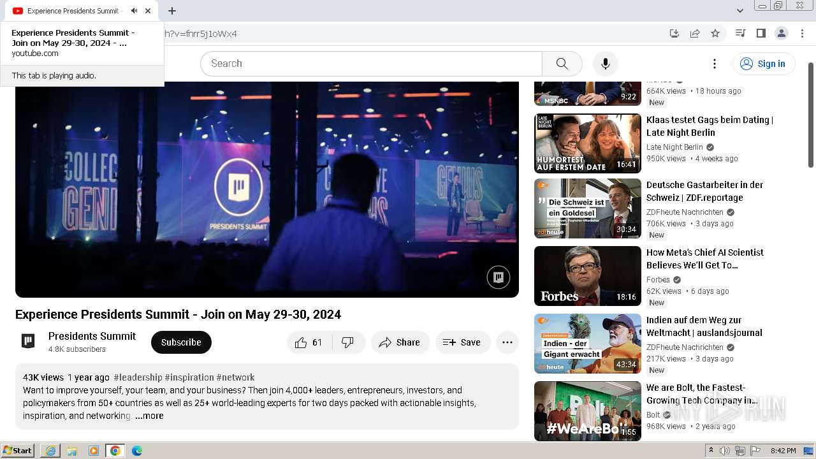Open Chrome profile avatar
The width and height of the screenshot is (816, 459).
781,33
